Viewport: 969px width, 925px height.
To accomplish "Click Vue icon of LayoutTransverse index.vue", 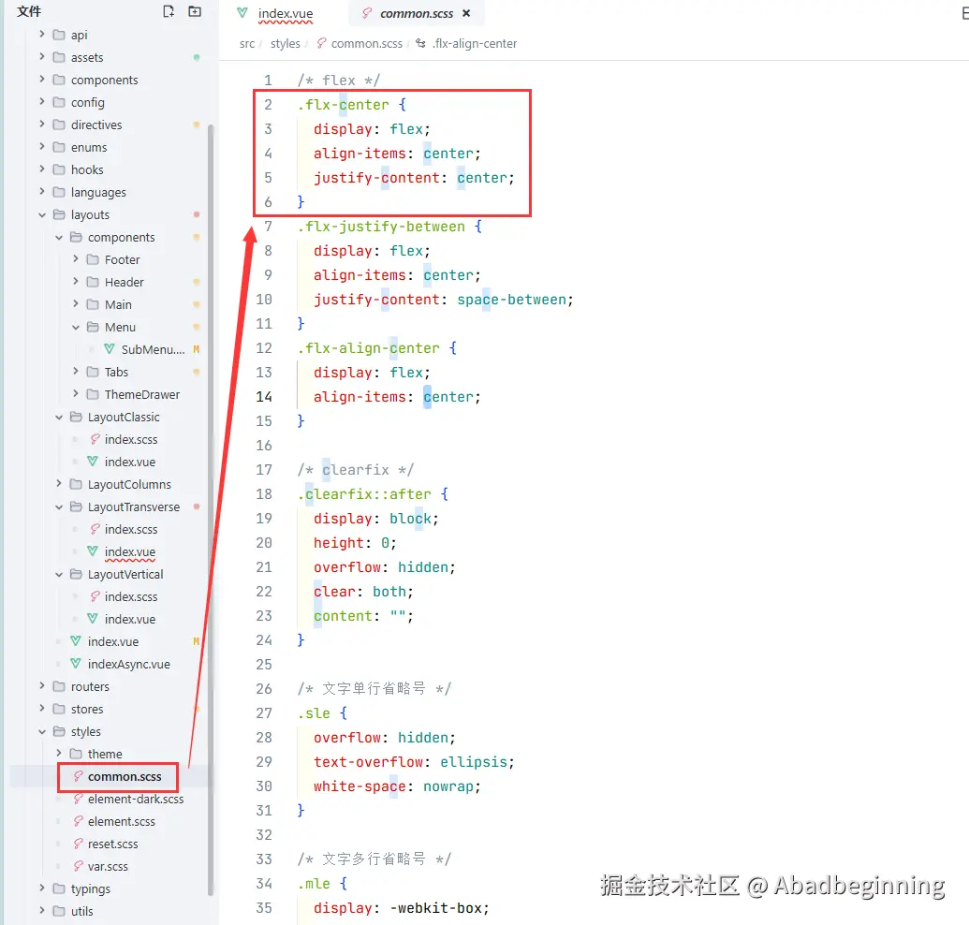I will tap(93, 551).
